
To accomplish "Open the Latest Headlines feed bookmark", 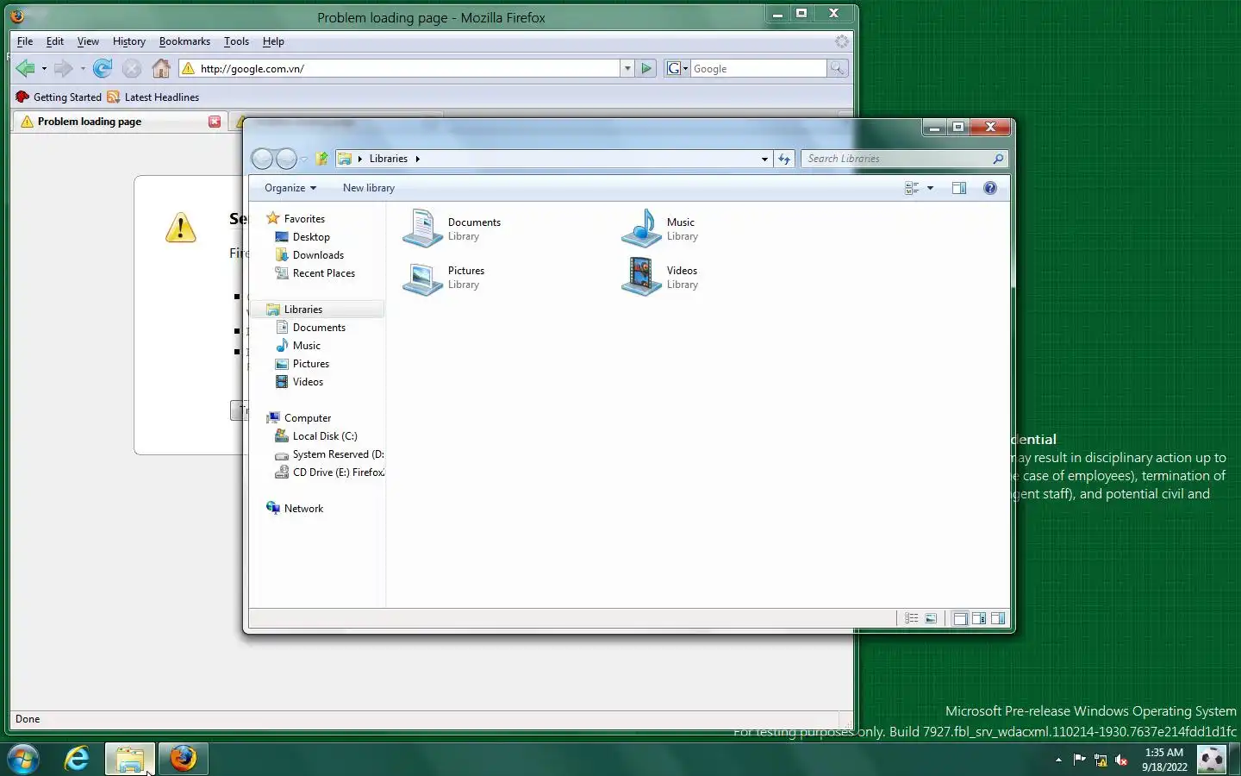I will 153,97.
